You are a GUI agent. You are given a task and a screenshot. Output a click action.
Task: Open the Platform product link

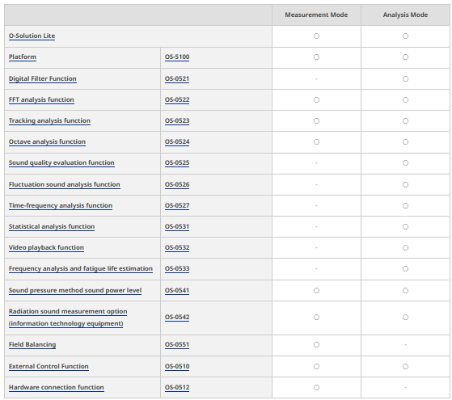[23, 57]
